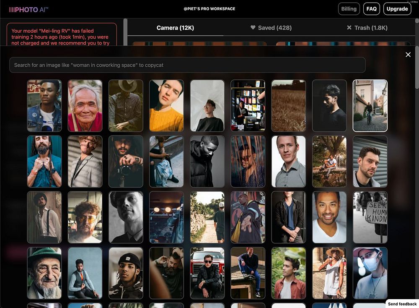Select the man holding camera photo
The image size is (419, 308).
(x=126, y=162)
